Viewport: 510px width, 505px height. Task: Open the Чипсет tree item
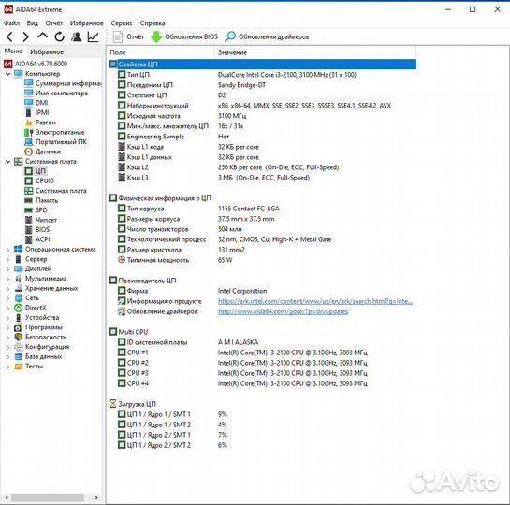(x=41, y=220)
